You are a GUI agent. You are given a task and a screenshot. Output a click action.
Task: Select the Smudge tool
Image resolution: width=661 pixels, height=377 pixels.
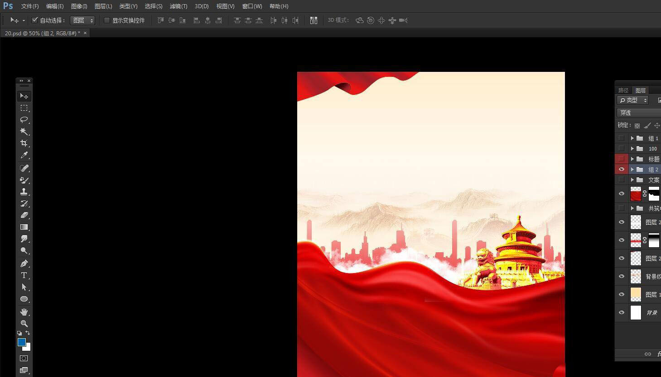click(x=24, y=239)
